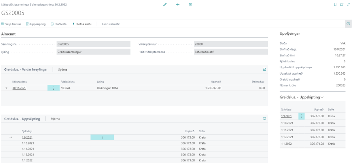356x163 pixels.
Task: Maximize the lower Uppskipting section icon
Action: (264, 118)
